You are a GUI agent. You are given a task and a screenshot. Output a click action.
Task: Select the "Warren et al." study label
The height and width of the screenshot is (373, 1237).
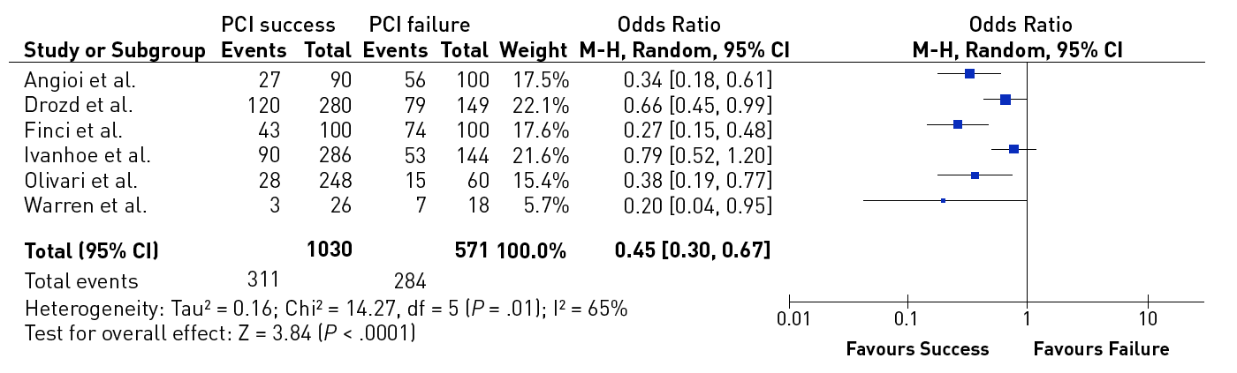[x=84, y=206]
